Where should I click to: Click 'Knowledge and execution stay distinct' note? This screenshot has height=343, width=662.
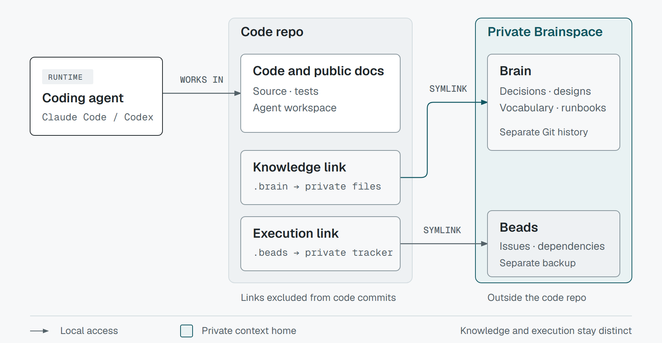[x=546, y=331]
